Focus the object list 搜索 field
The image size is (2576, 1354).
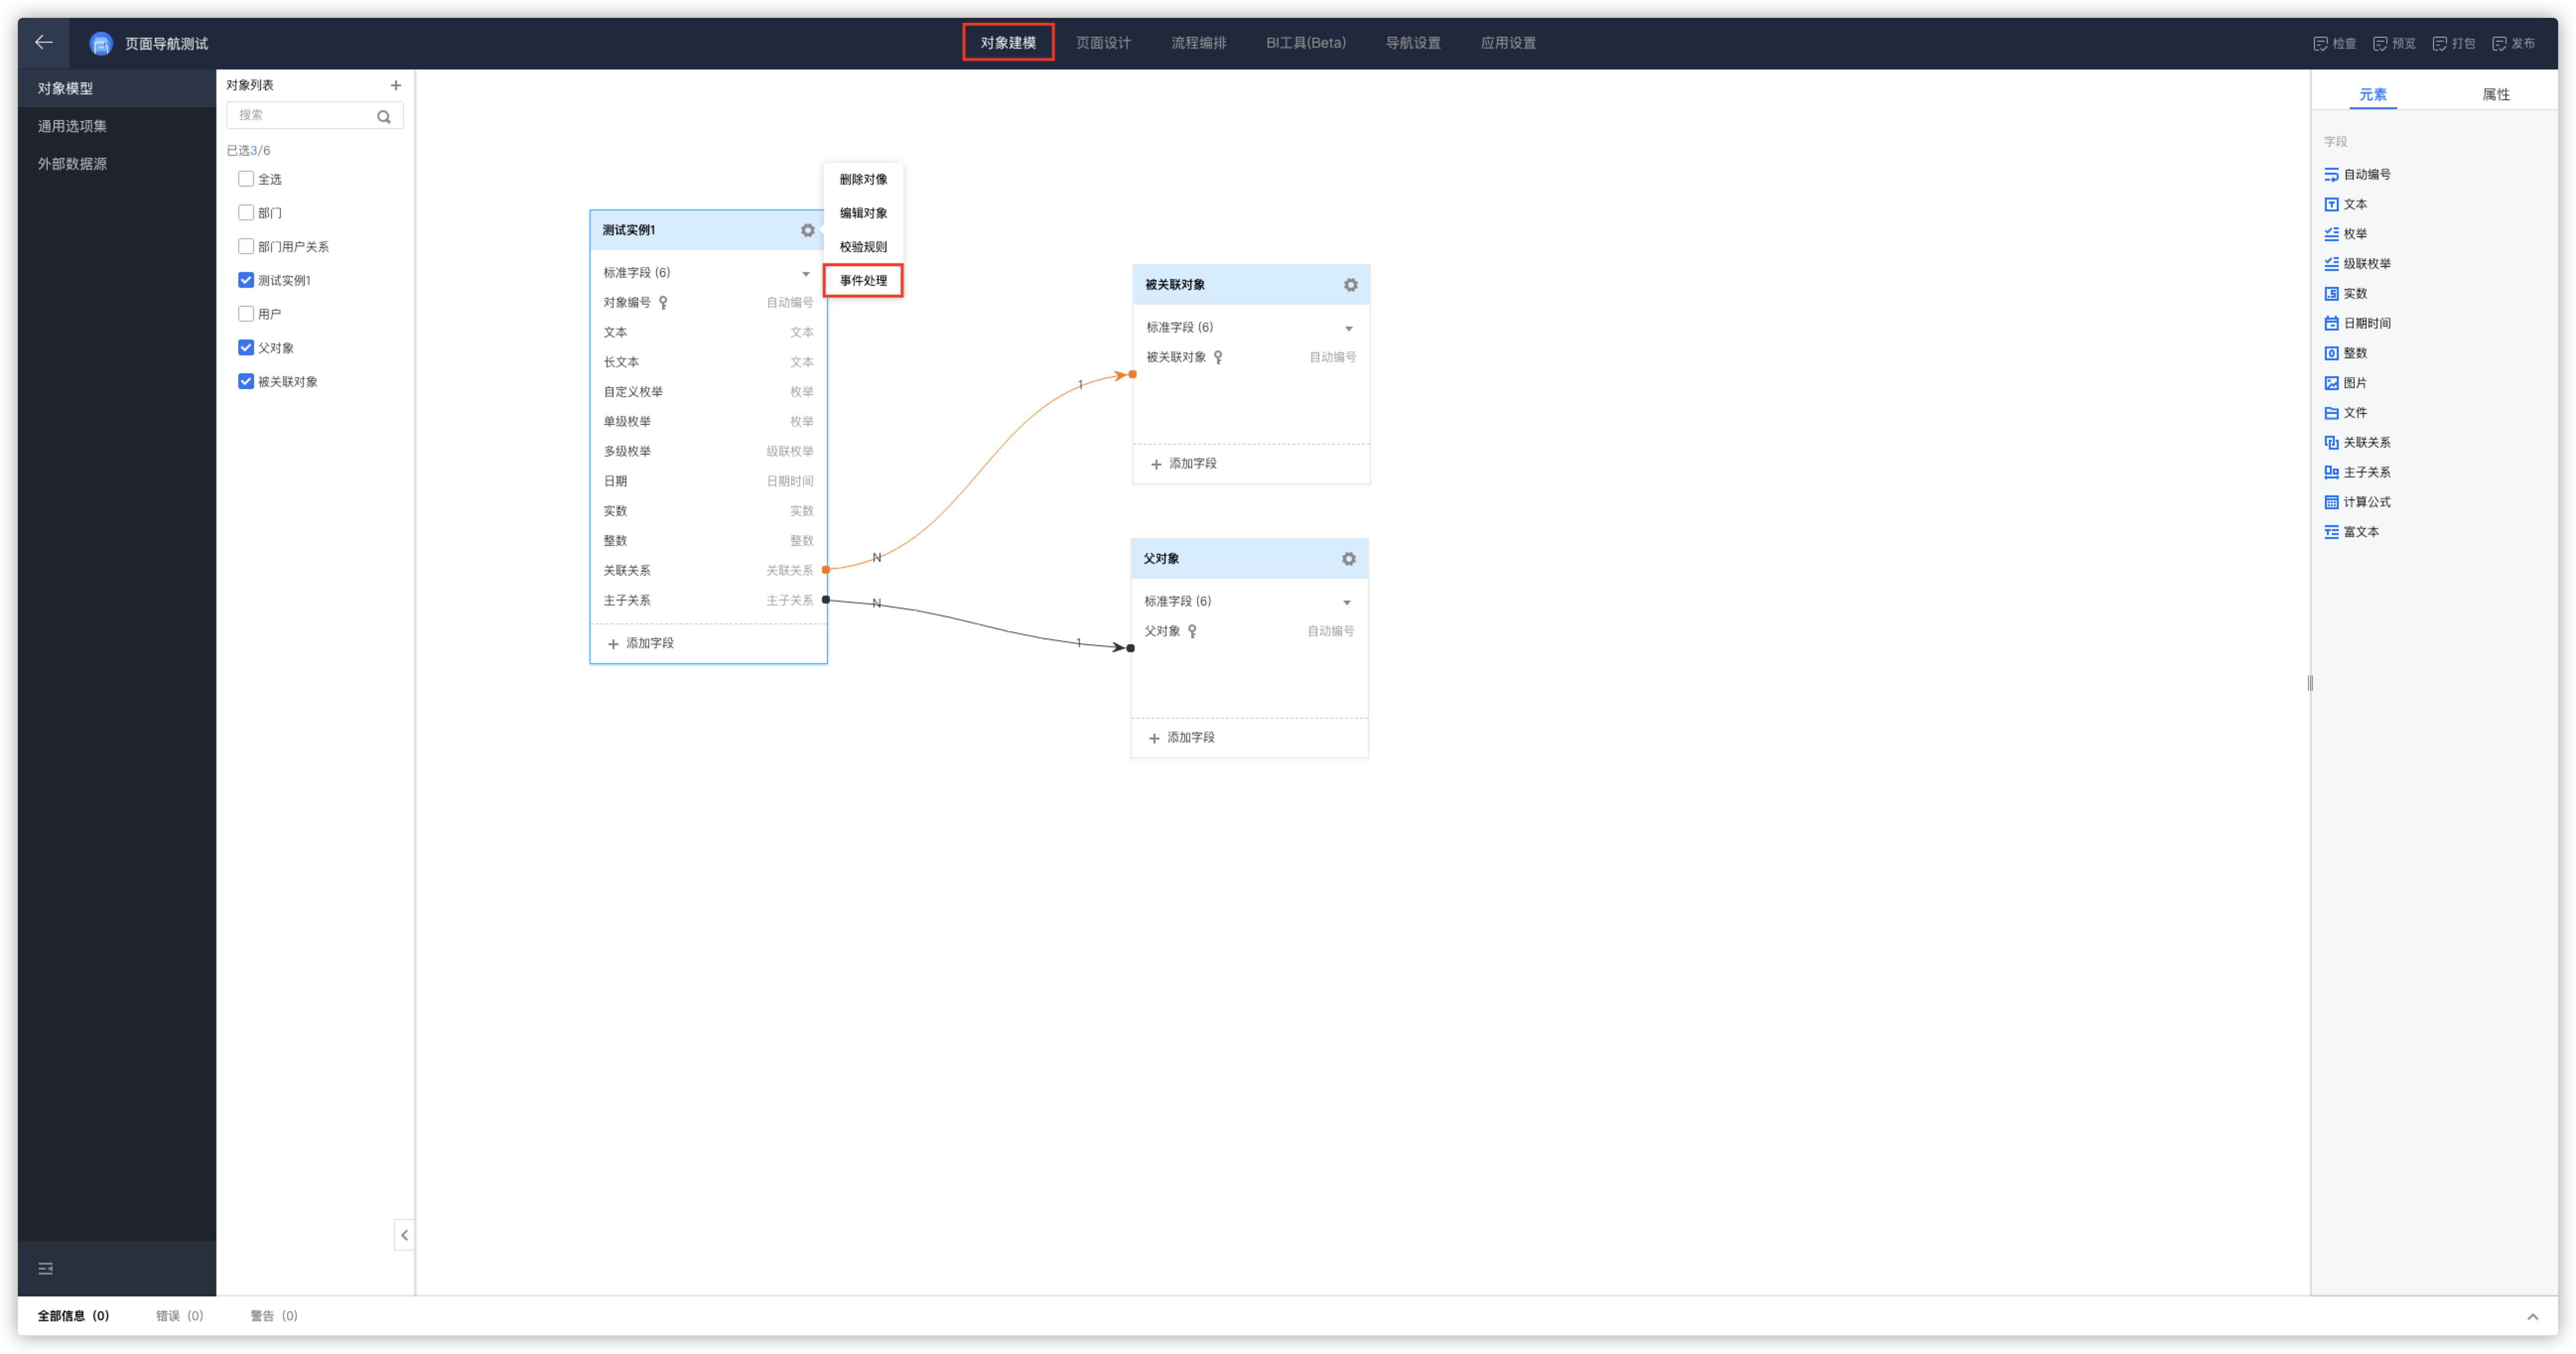(x=314, y=116)
